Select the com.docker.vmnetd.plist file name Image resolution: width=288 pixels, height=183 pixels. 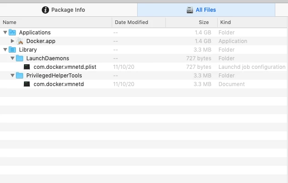point(65,67)
